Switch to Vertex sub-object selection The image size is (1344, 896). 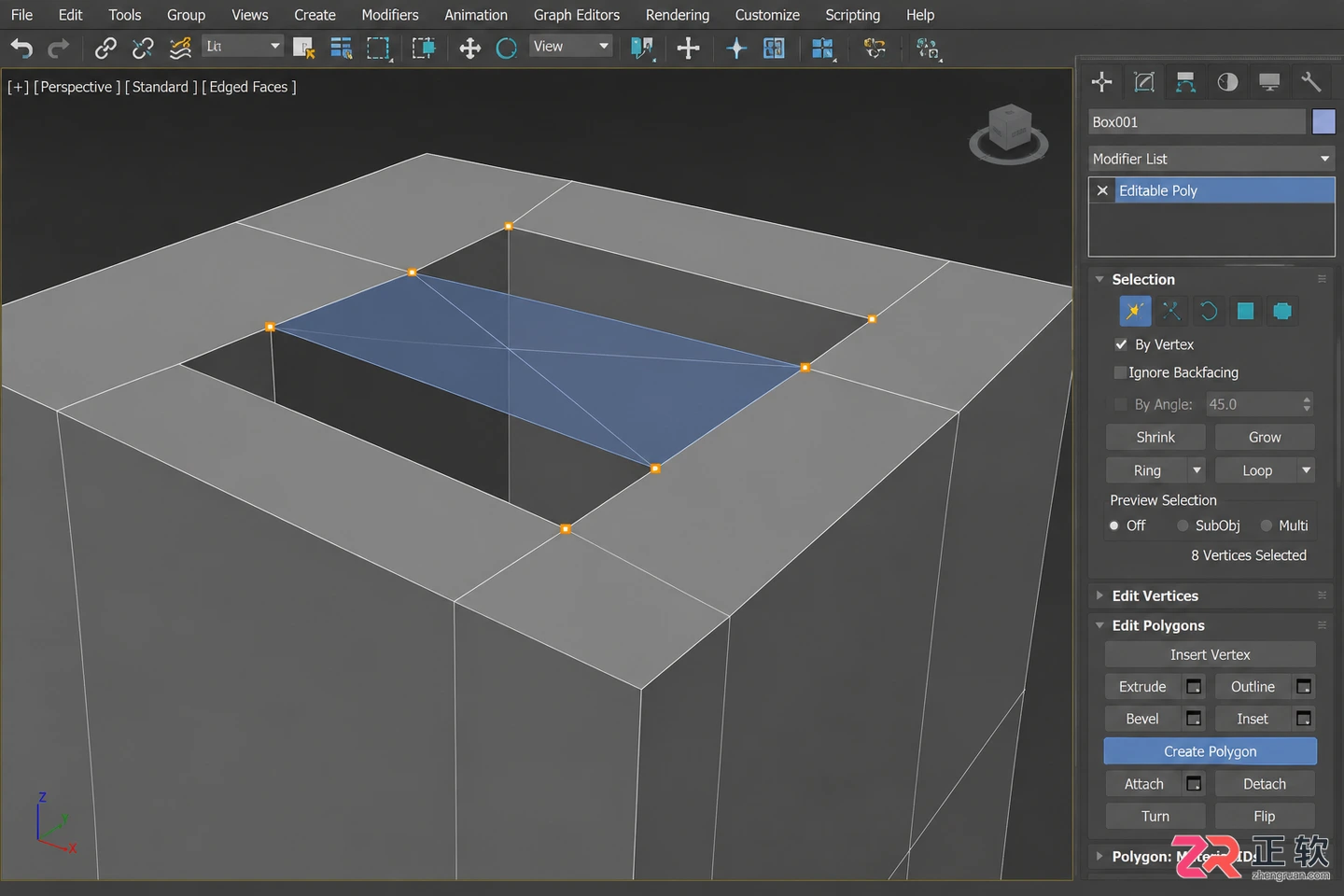(x=1134, y=311)
